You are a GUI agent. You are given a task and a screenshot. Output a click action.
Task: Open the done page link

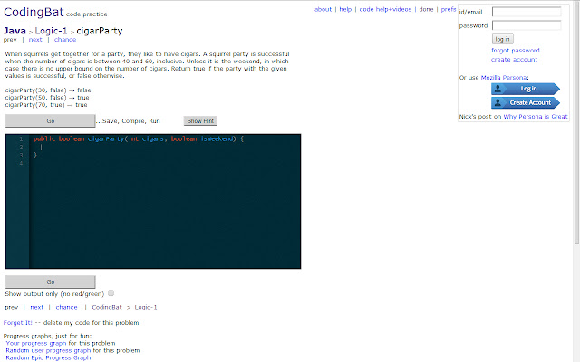point(426,9)
